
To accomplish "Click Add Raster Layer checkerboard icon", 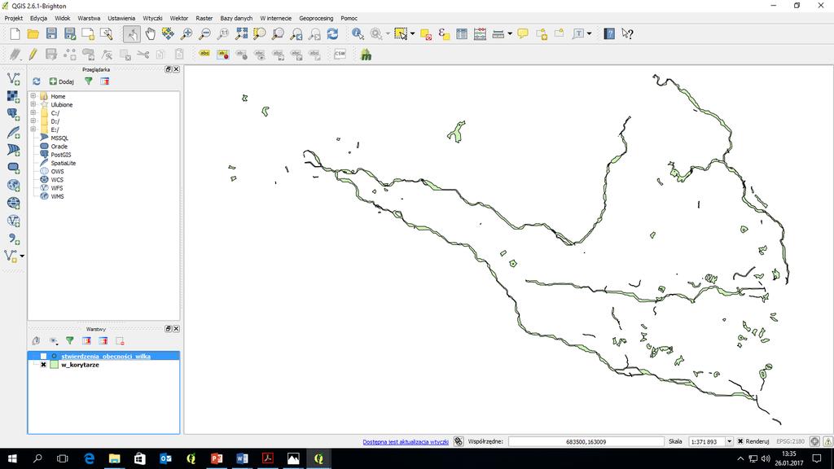I will [x=13, y=96].
